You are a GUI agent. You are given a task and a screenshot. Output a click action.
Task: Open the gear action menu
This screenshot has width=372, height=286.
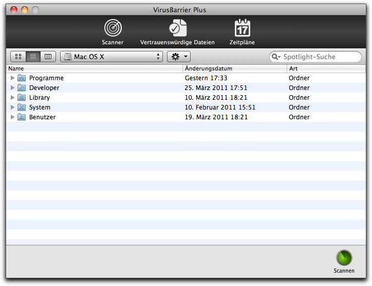(179, 57)
